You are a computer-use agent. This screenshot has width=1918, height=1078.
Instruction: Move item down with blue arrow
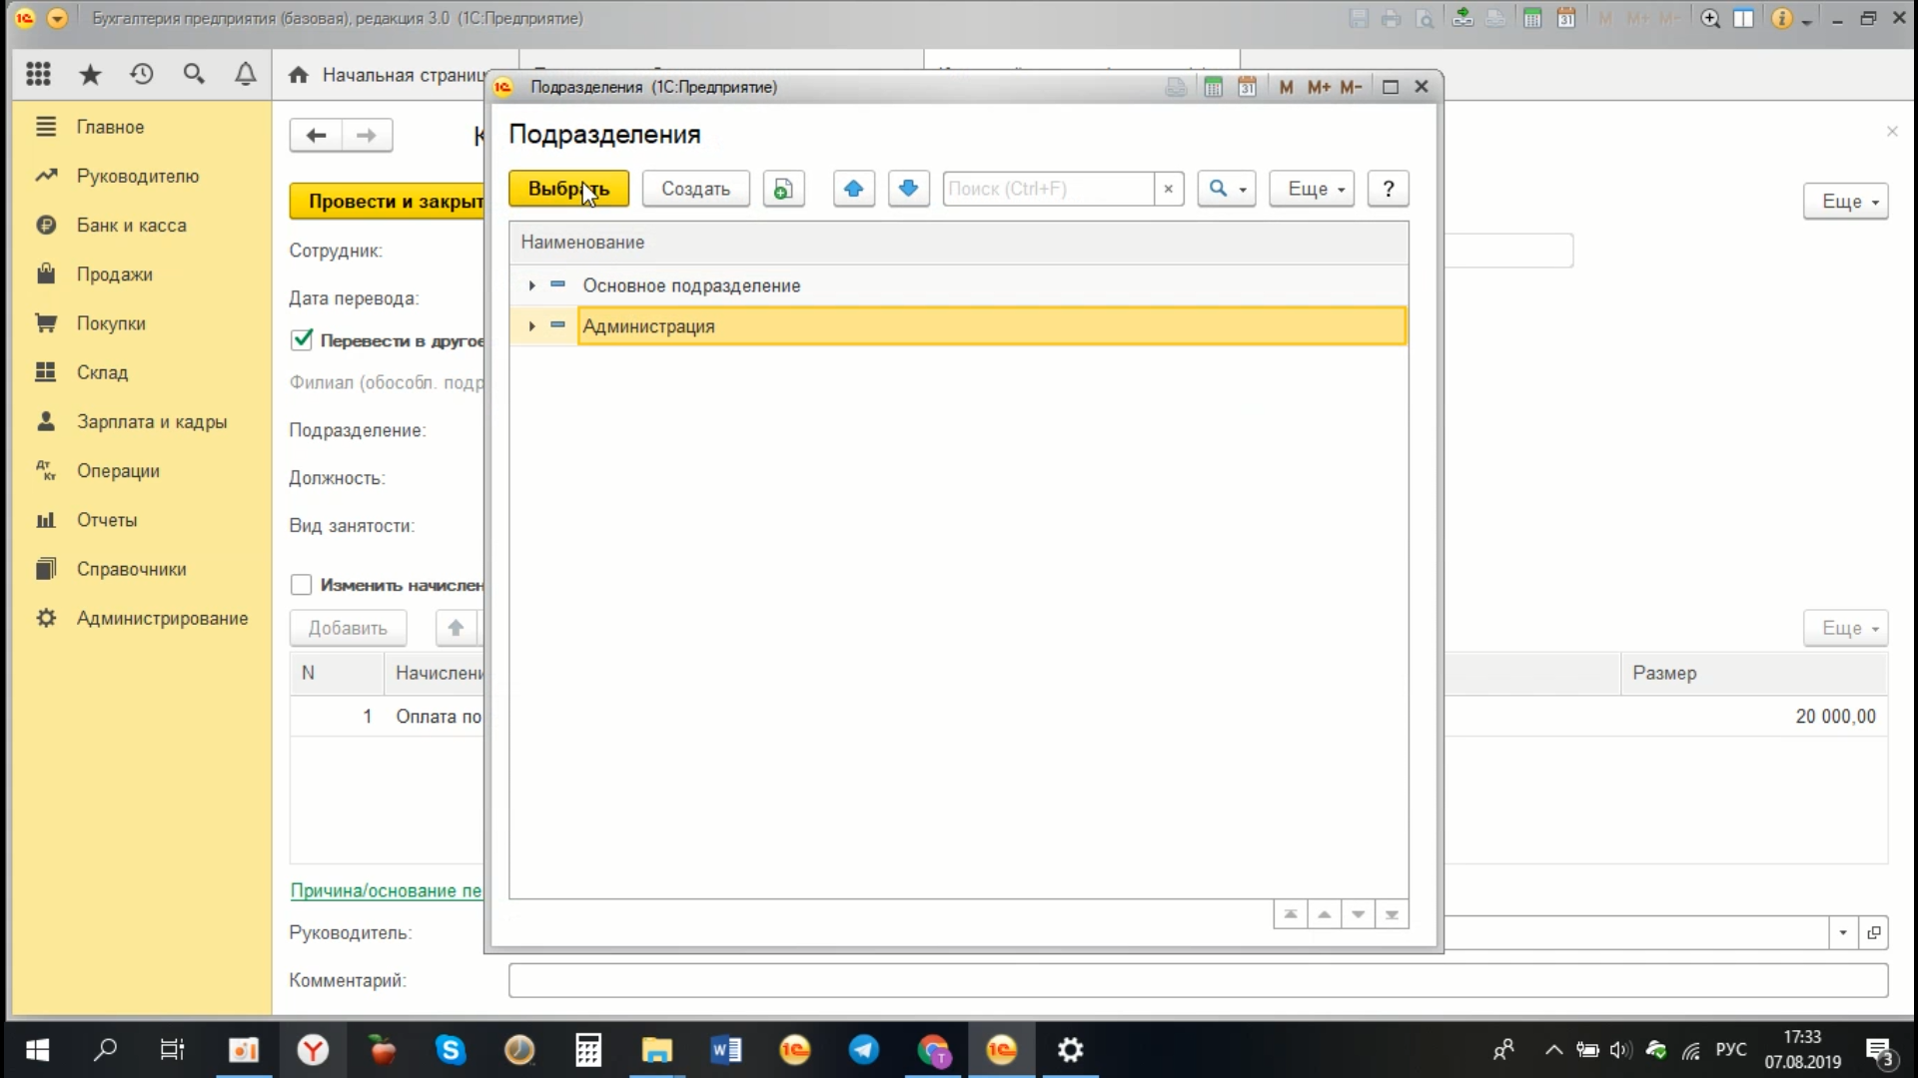coord(908,189)
